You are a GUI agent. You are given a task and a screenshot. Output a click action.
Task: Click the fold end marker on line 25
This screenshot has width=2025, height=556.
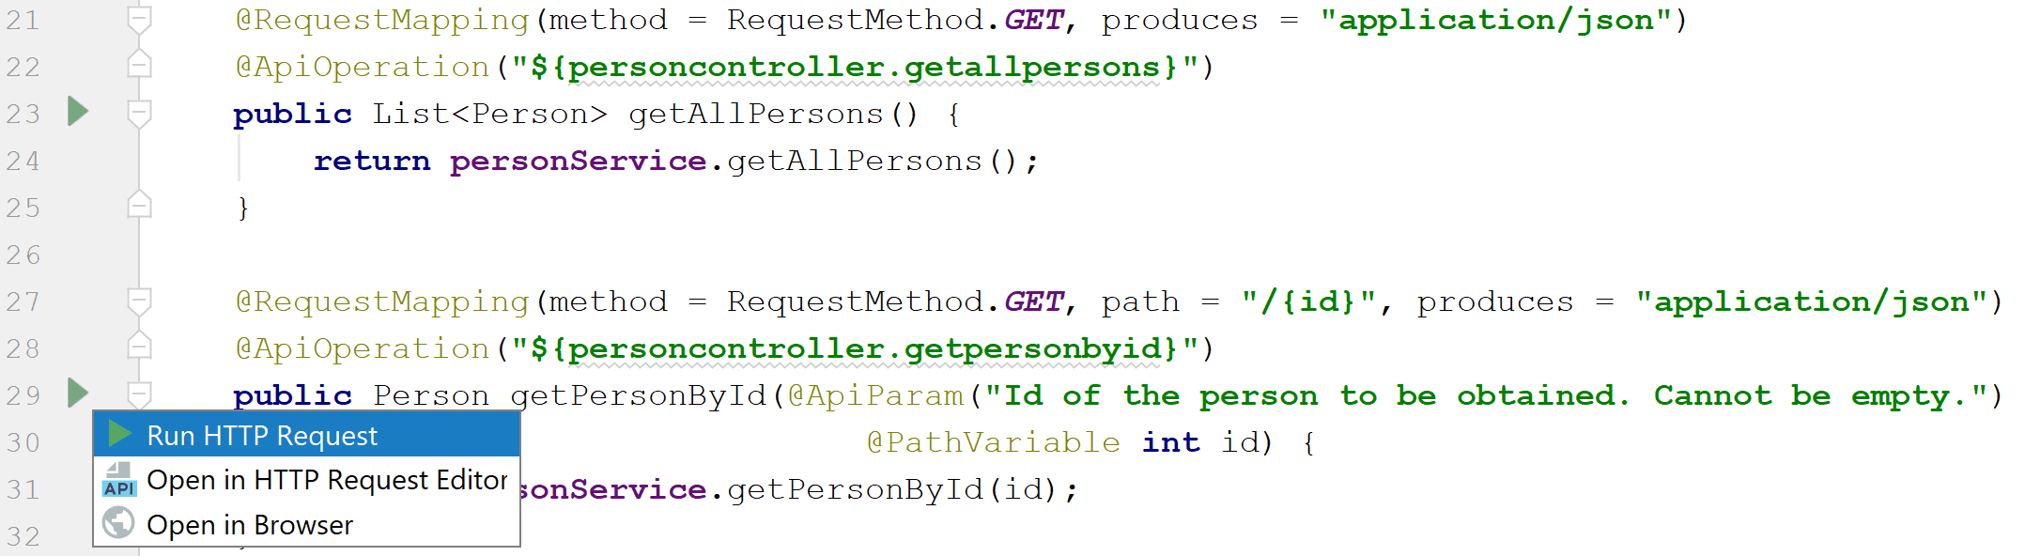pyautogui.click(x=139, y=205)
